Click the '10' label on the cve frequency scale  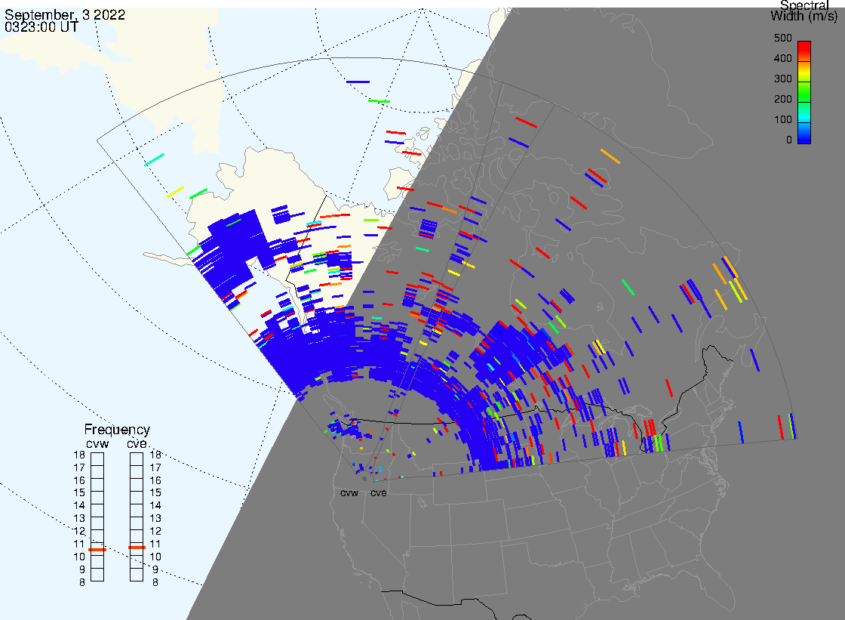[x=155, y=557]
